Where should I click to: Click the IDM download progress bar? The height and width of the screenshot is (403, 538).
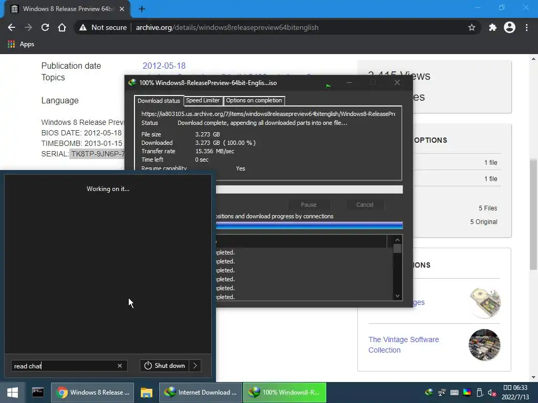[309, 189]
